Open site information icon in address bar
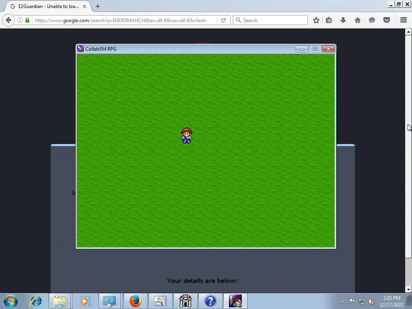 point(20,20)
